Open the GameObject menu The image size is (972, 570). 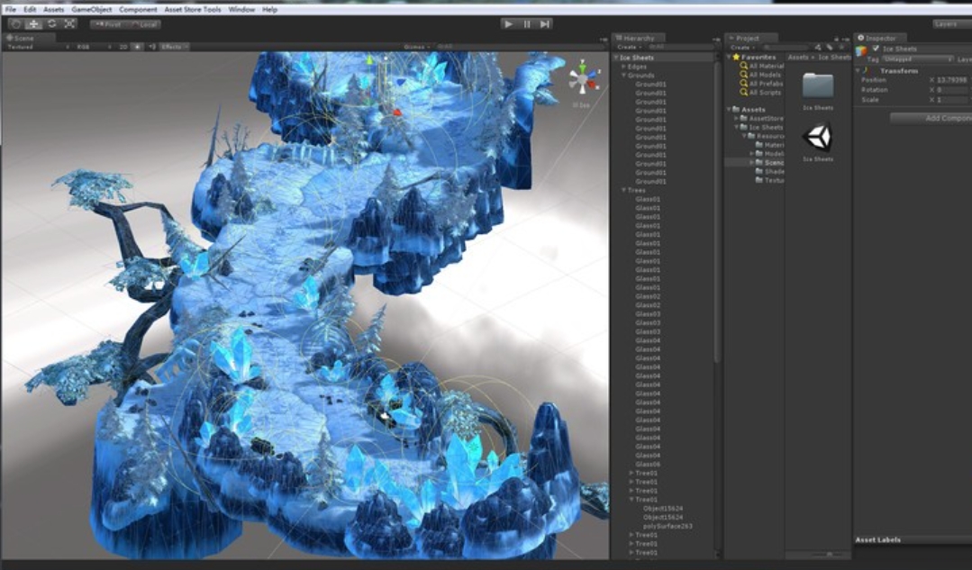pyautogui.click(x=91, y=9)
